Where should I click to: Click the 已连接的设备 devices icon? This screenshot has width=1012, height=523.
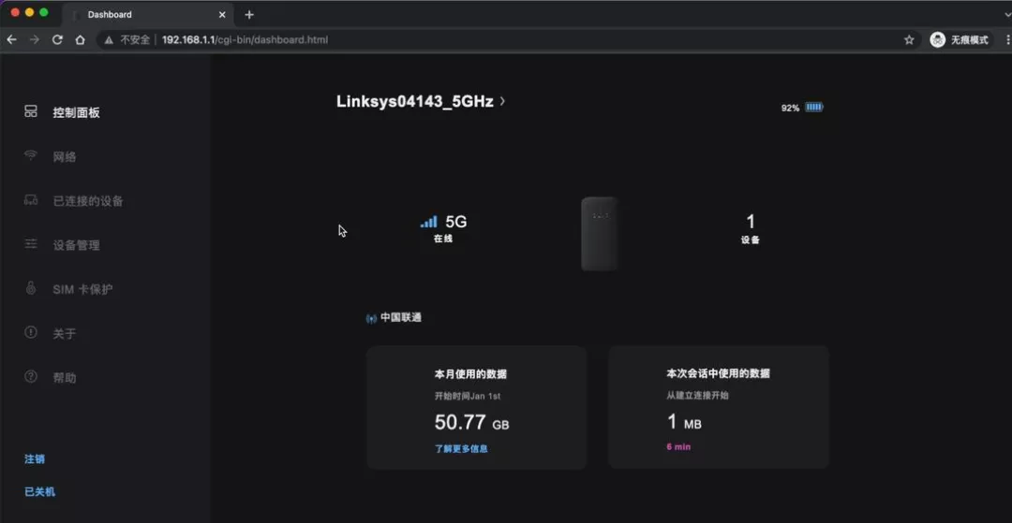tap(30, 199)
